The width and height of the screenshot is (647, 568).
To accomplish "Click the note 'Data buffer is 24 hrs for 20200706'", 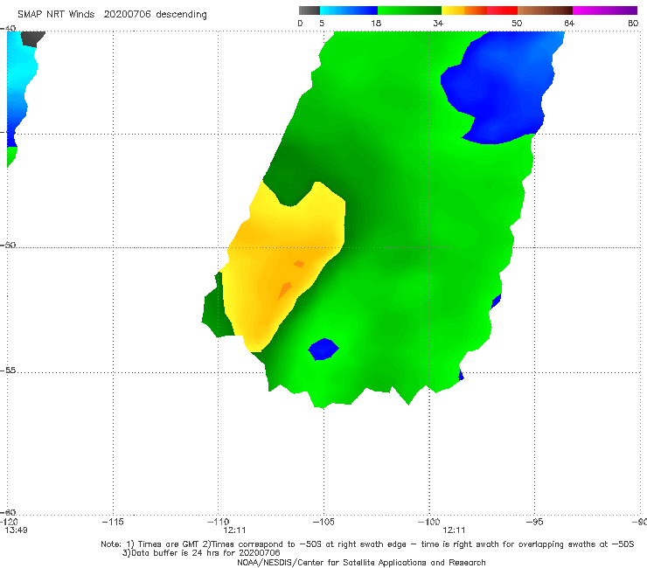I will tap(201, 553).
